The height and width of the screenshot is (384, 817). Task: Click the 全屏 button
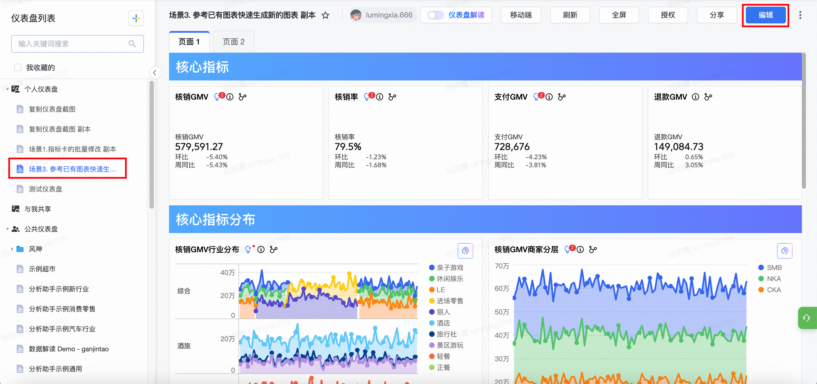(619, 15)
